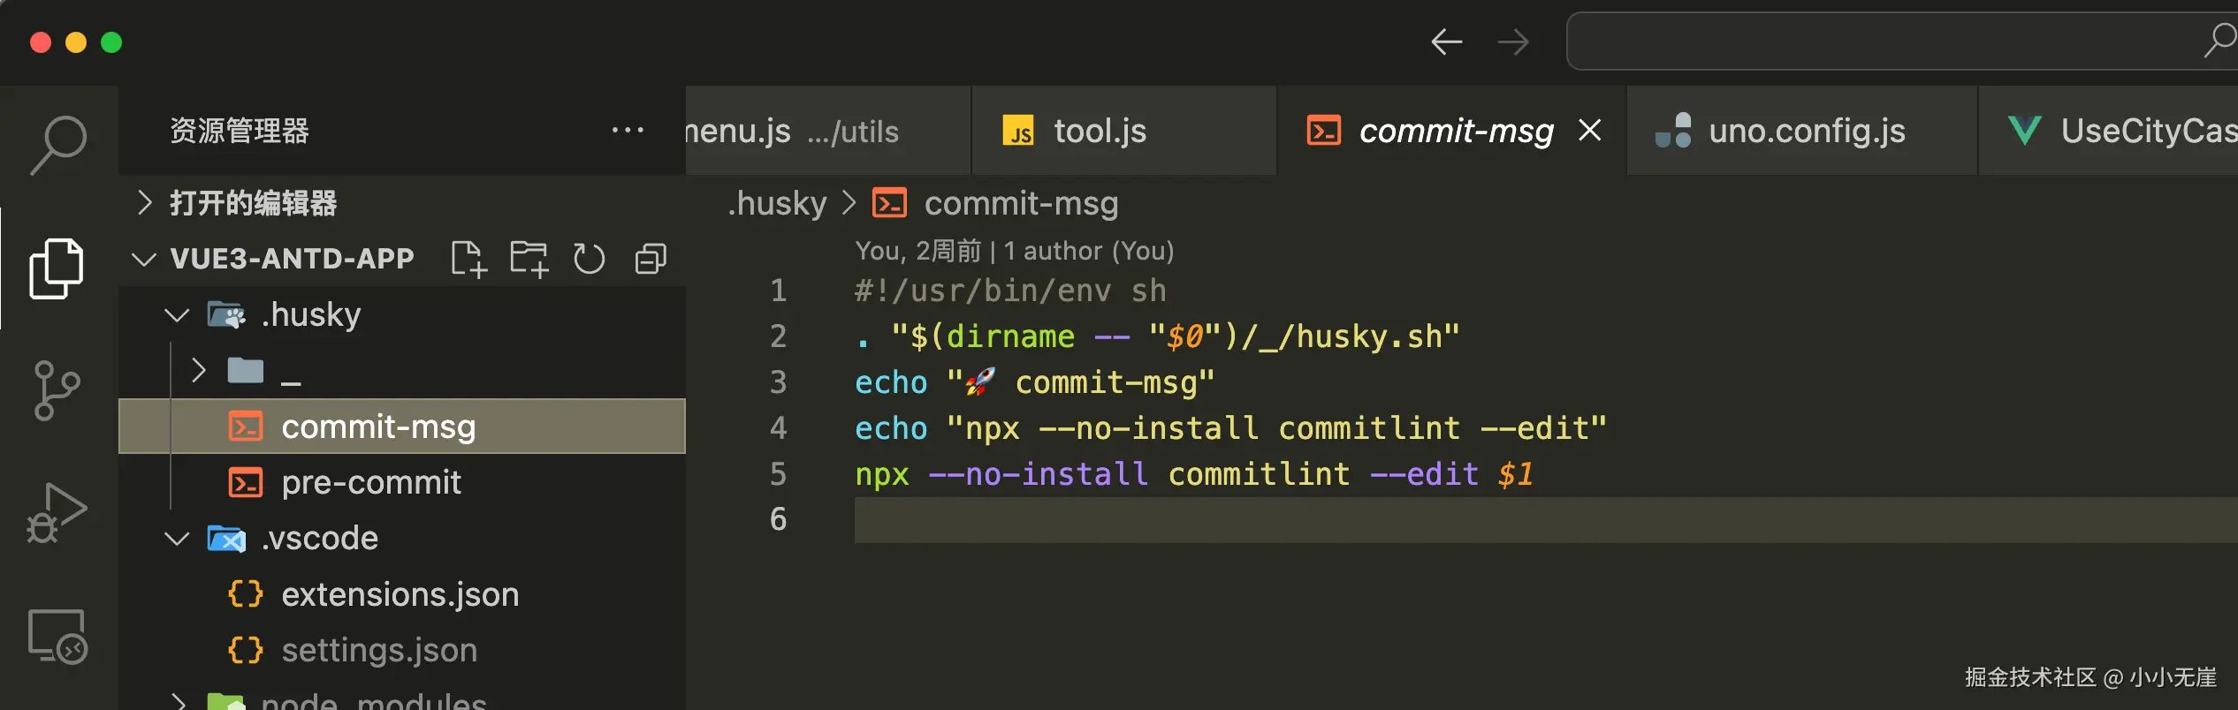Switch to the uno.config.js tab
Screen dimensions: 2238x710
pyautogui.click(x=1806, y=132)
